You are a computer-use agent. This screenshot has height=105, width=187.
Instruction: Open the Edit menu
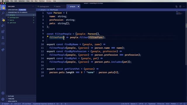click(15, 1)
